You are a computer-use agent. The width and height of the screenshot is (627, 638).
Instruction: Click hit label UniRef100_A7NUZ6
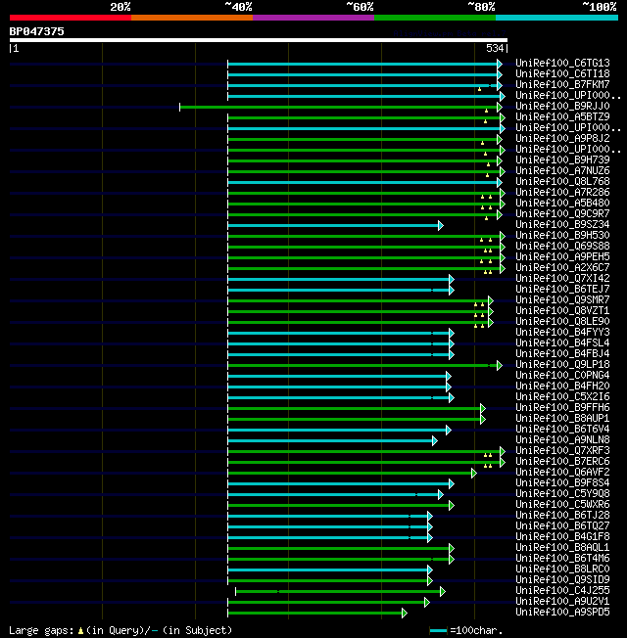(x=562, y=170)
